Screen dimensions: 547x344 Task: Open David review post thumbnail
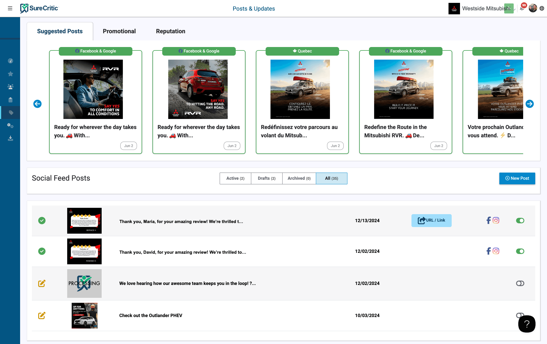tap(84, 251)
